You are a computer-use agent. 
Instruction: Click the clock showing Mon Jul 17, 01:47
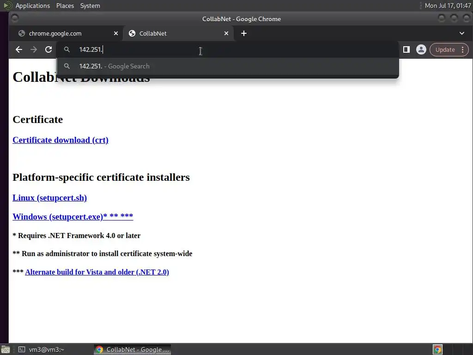(x=448, y=6)
